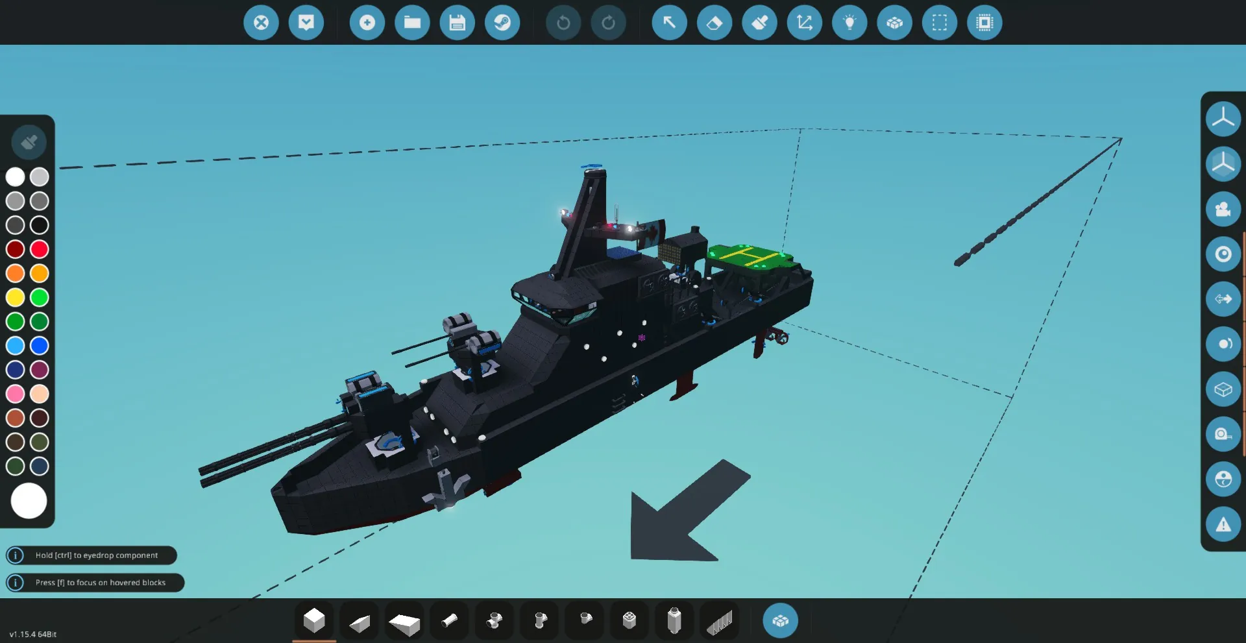The height and width of the screenshot is (643, 1246).
Task: Select the eraser delete tool
Action: (x=714, y=23)
